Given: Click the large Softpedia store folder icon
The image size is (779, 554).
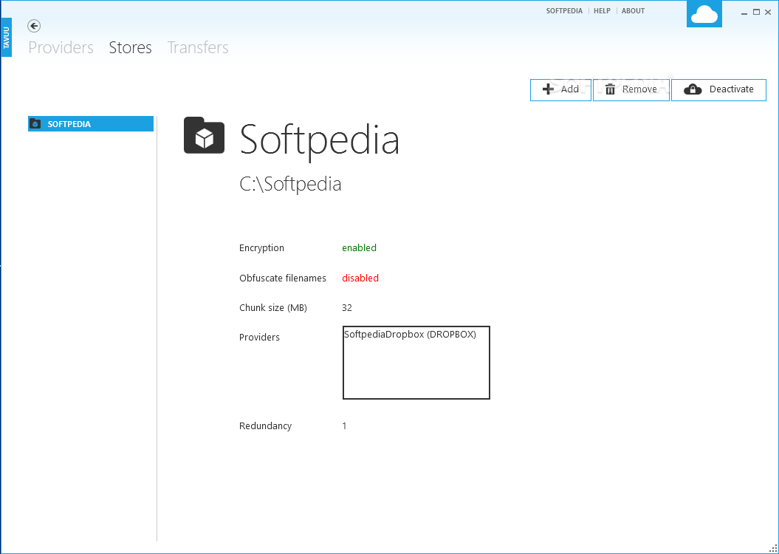Looking at the screenshot, I should pos(204,135).
